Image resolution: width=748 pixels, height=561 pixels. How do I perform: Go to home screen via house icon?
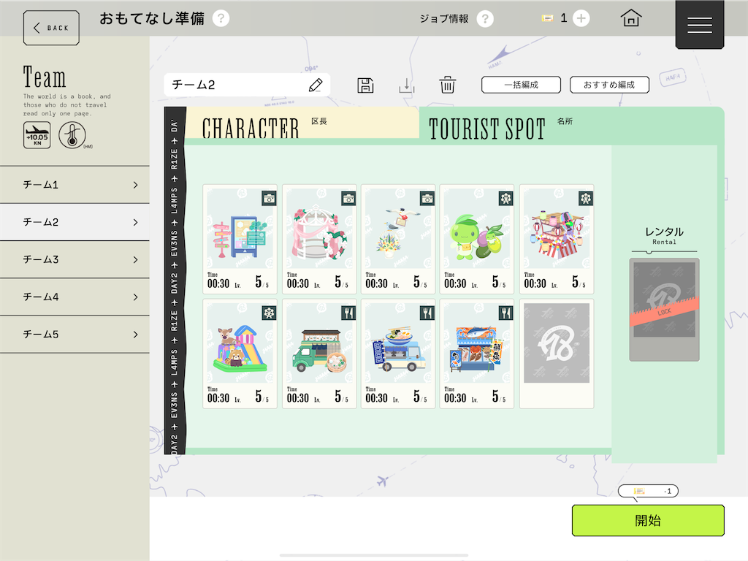[x=631, y=18]
